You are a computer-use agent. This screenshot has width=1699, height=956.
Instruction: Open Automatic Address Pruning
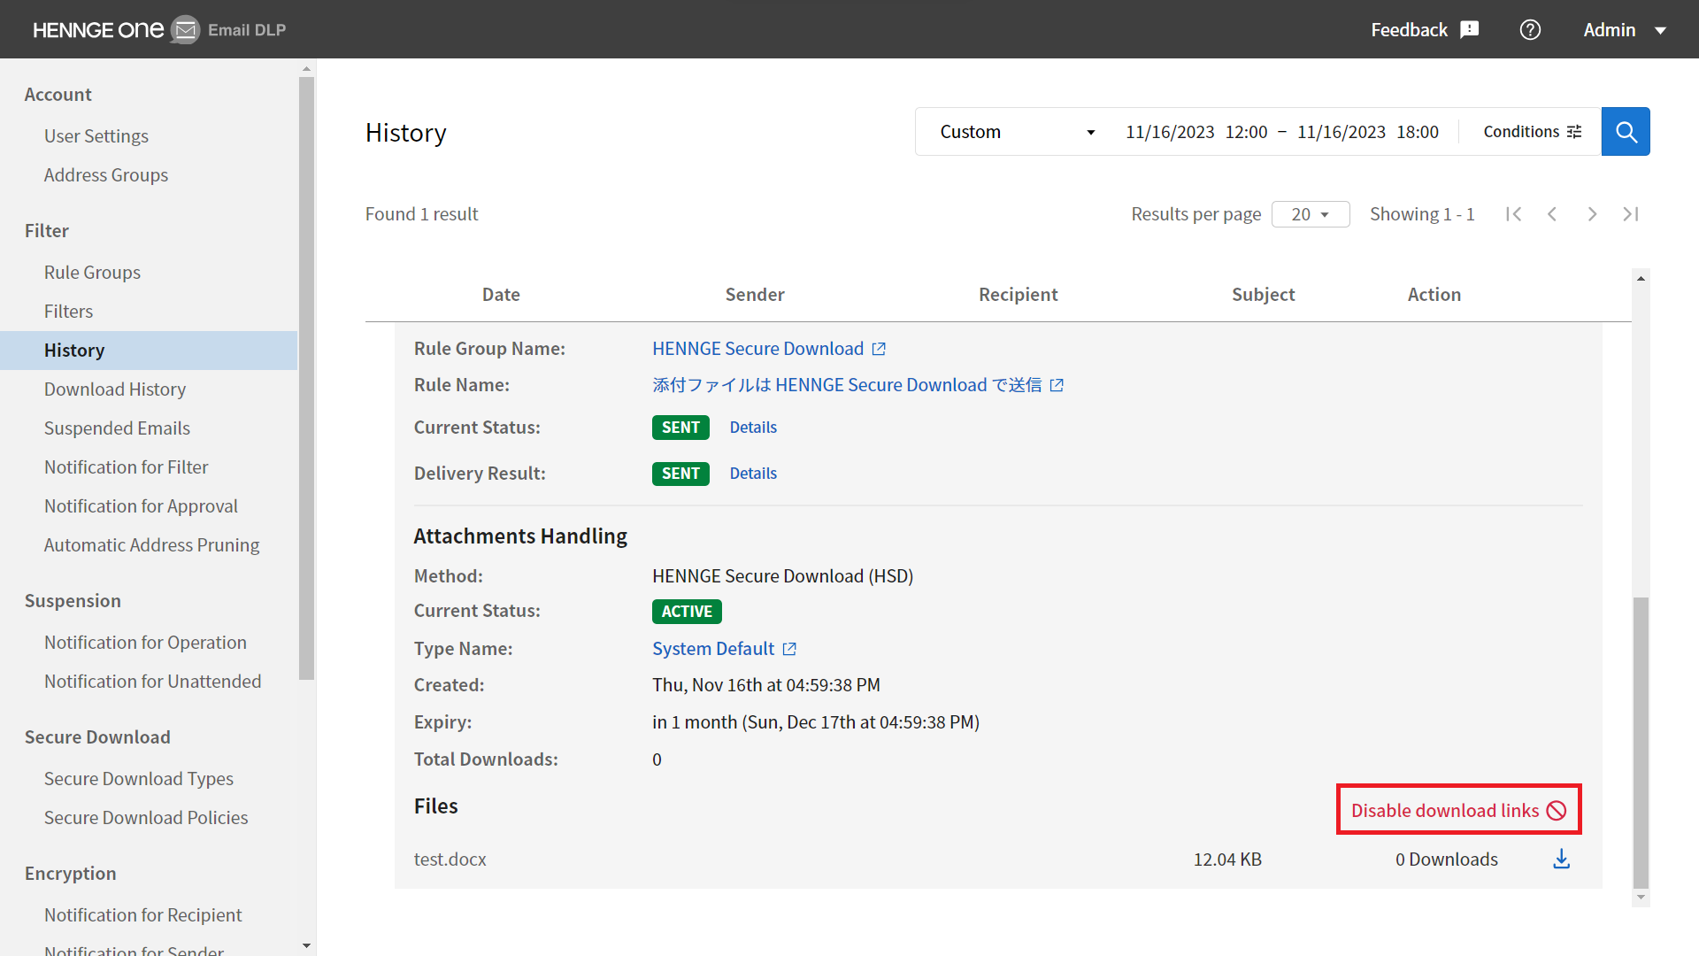pos(151,545)
